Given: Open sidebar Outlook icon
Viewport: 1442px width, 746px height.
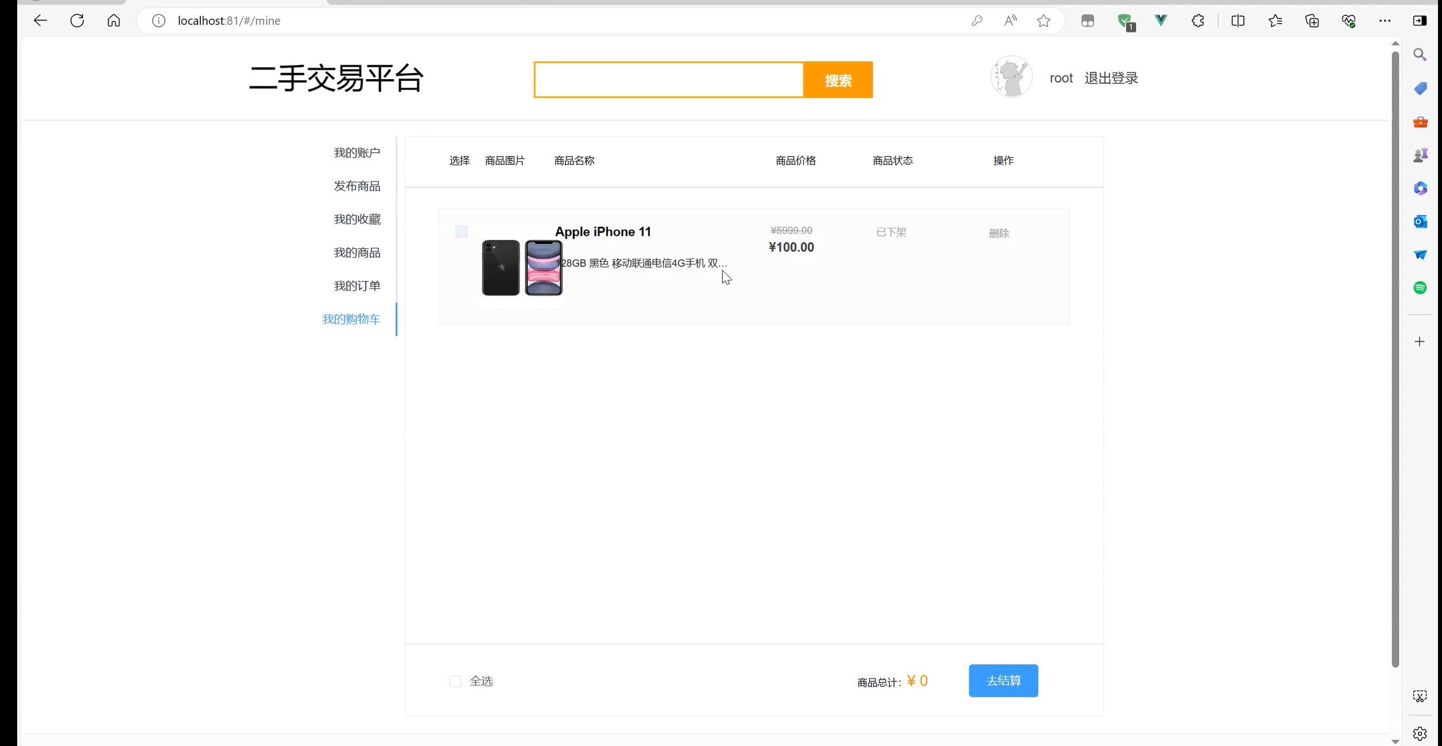Looking at the screenshot, I should coord(1420,222).
